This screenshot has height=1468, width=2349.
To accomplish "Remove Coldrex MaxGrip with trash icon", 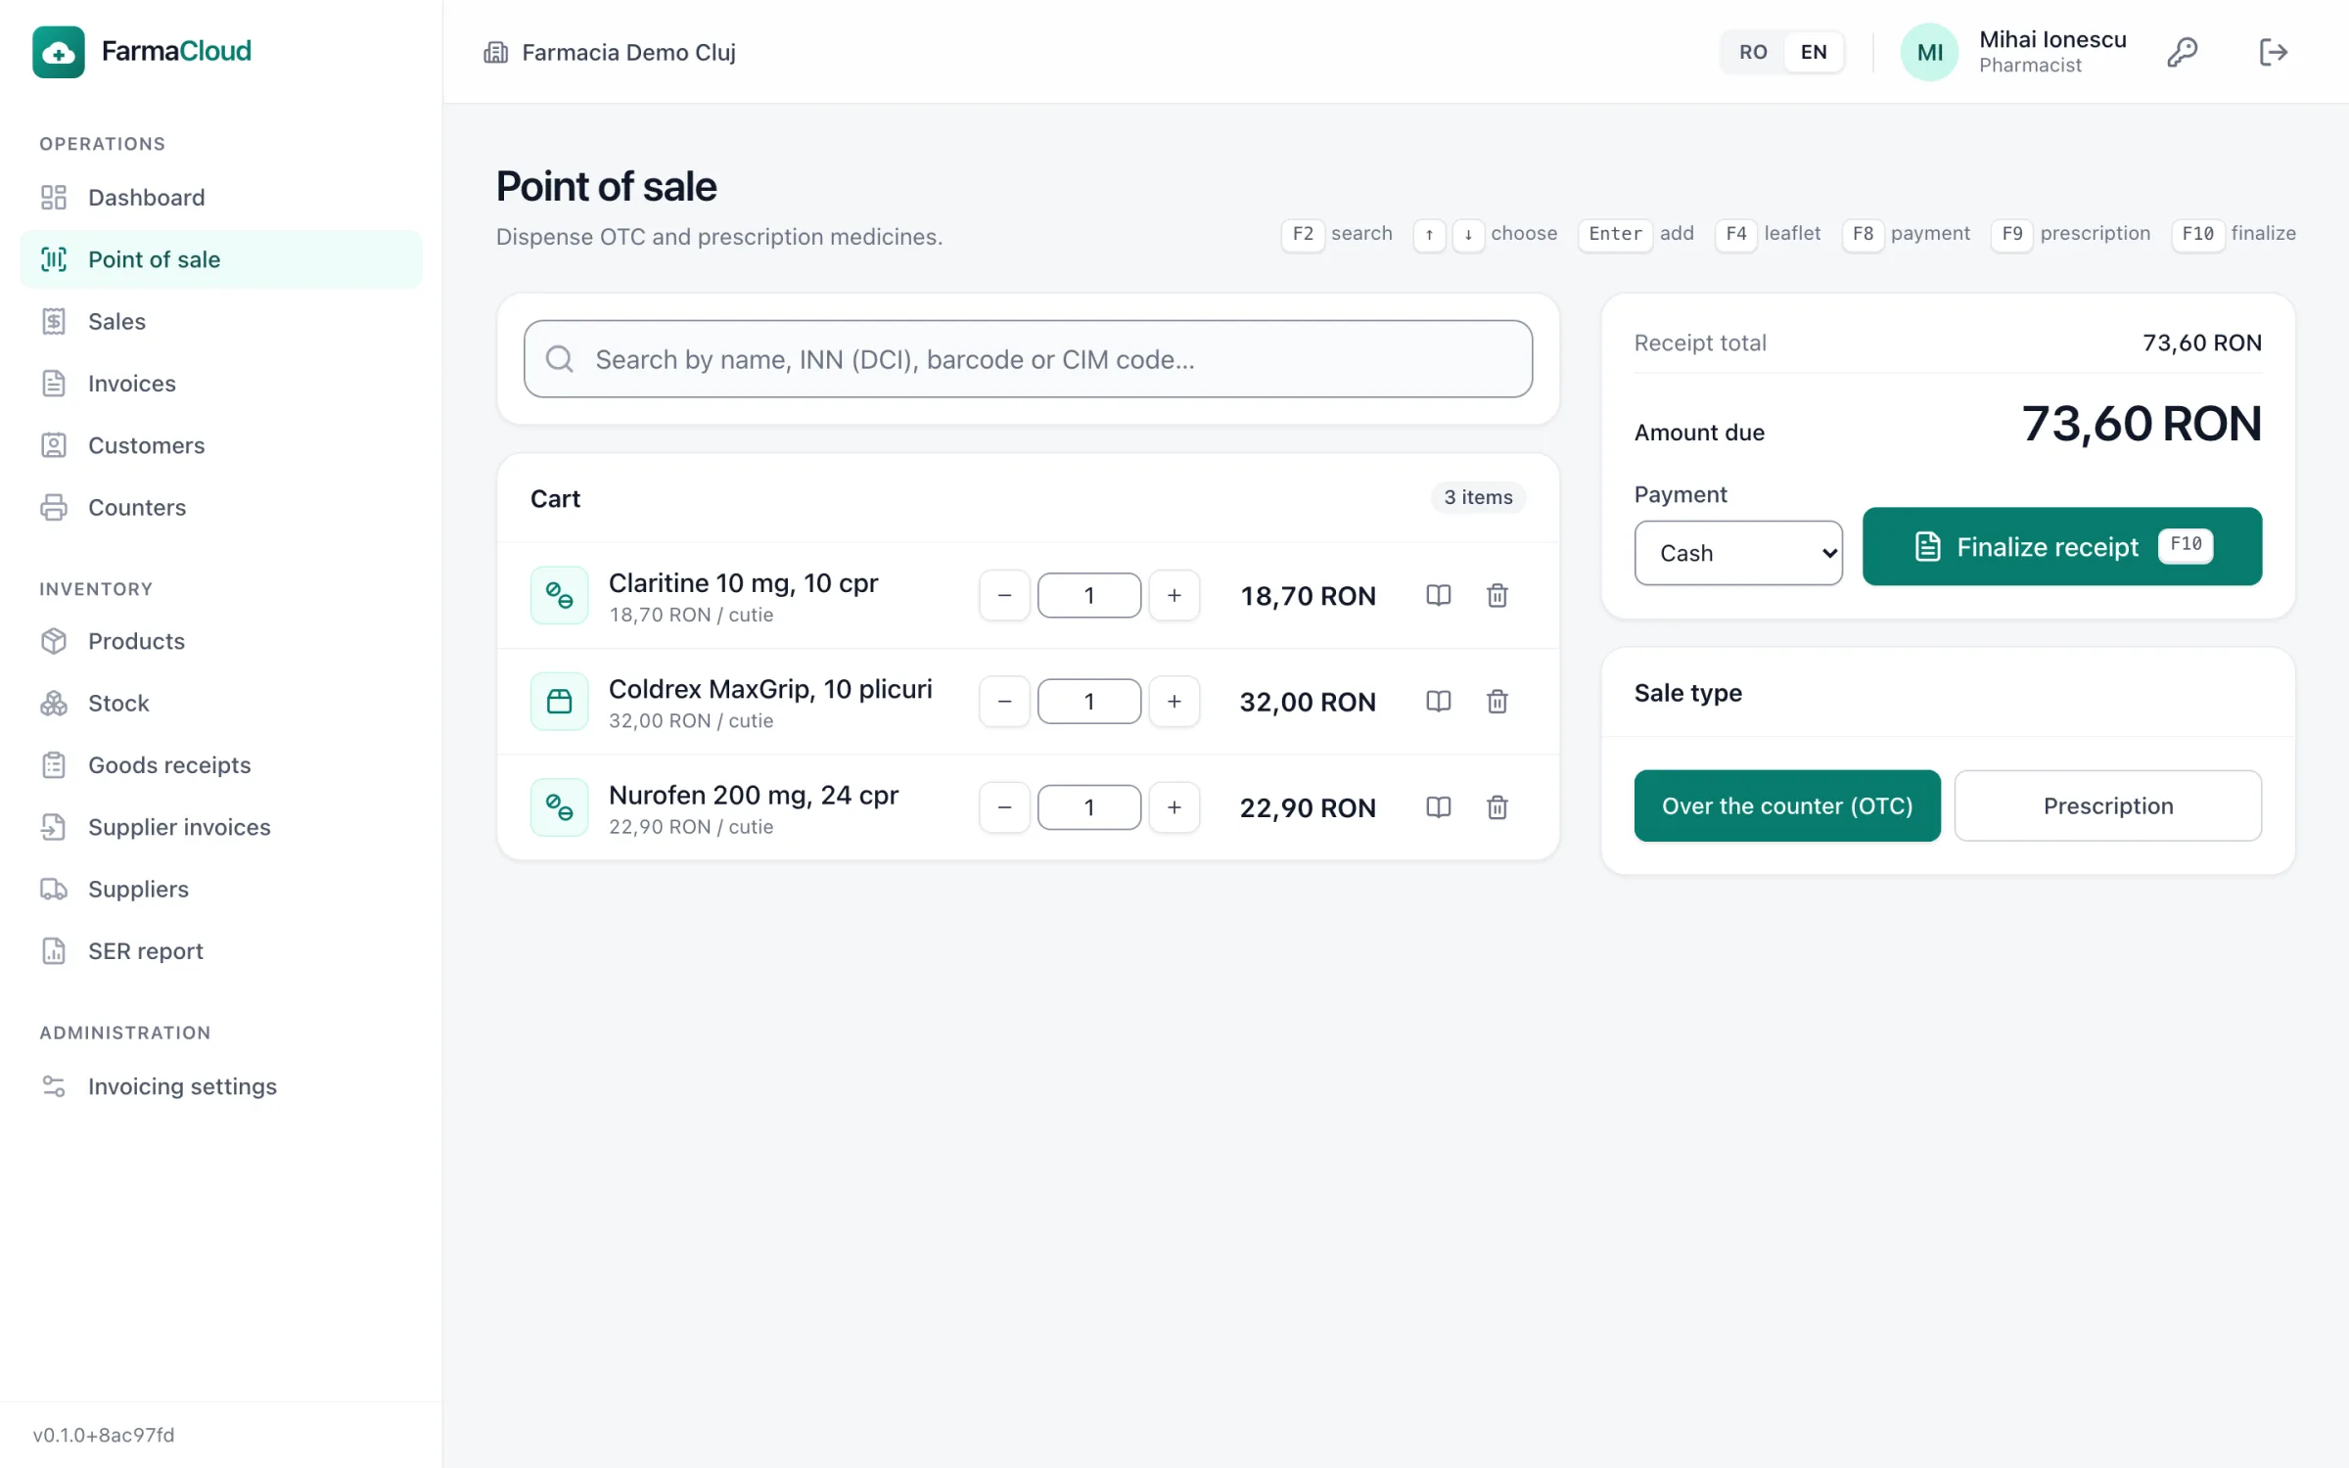I will click(x=1497, y=701).
